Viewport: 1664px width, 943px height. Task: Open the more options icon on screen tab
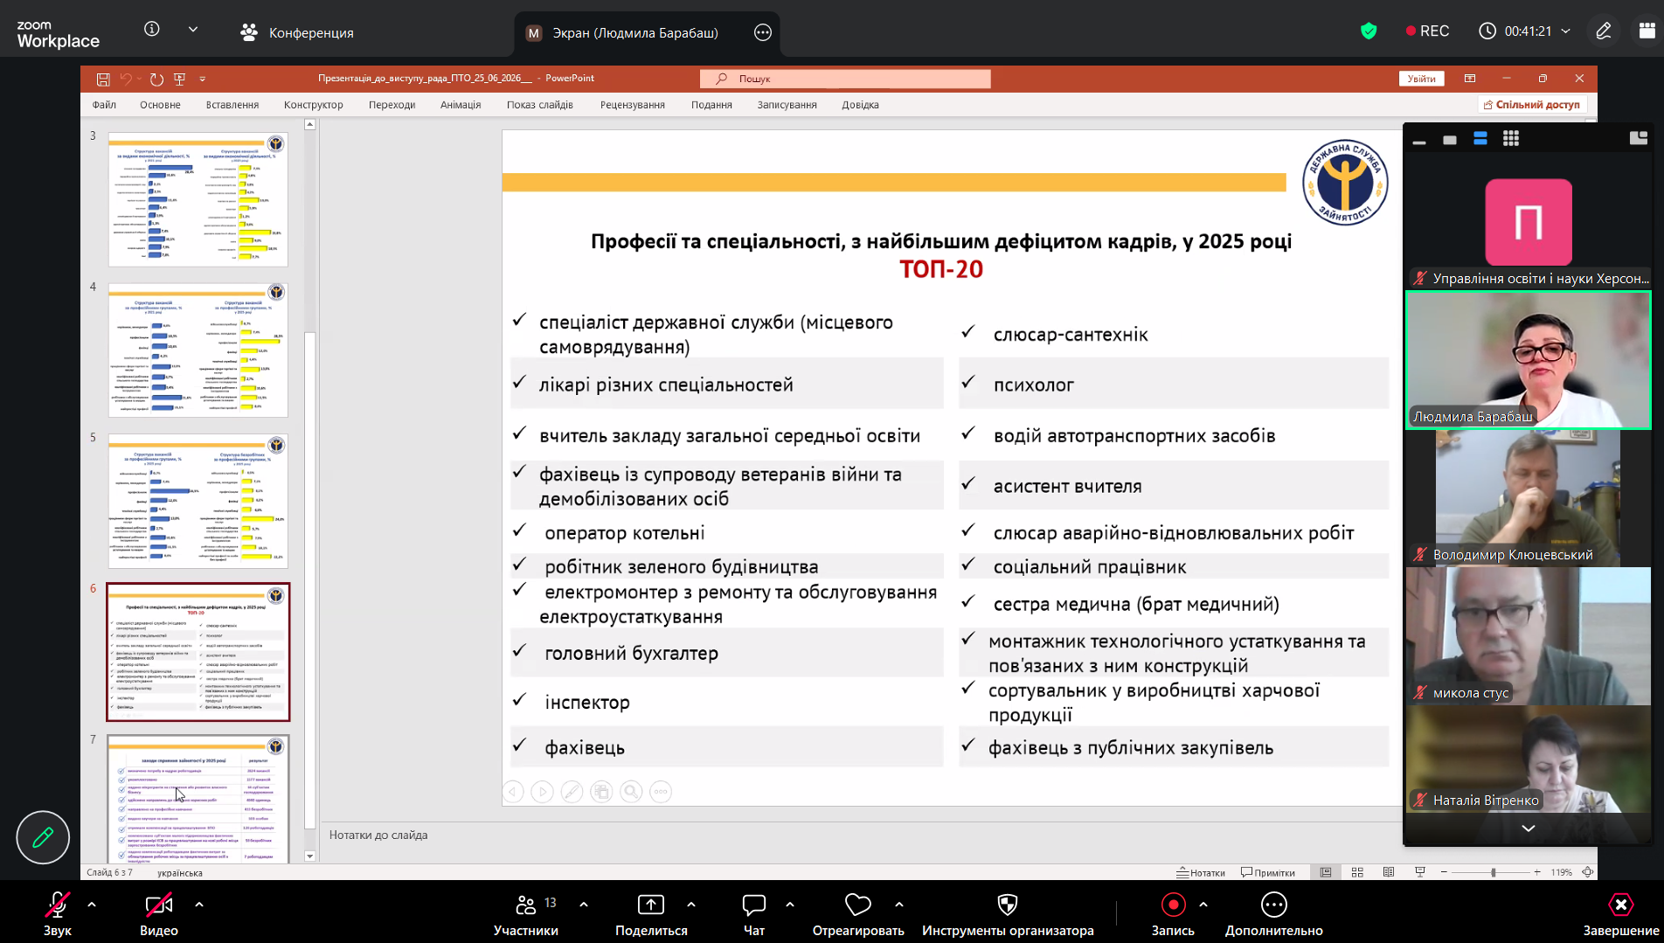click(763, 32)
